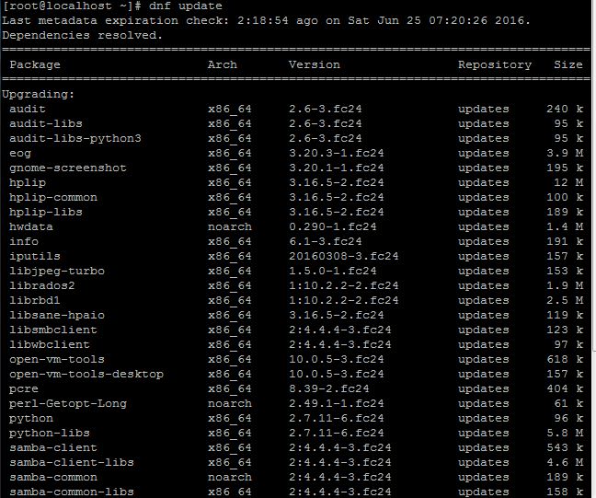Select the 'open-vm-tools-desktop' package name
This screenshot has height=498, width=596.
(86, 375)
